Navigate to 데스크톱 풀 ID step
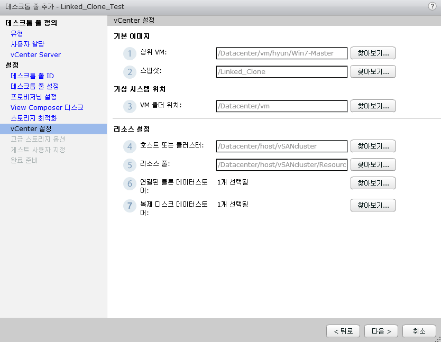The width and height of the screenshot is (441, 342). click(32, 76)
